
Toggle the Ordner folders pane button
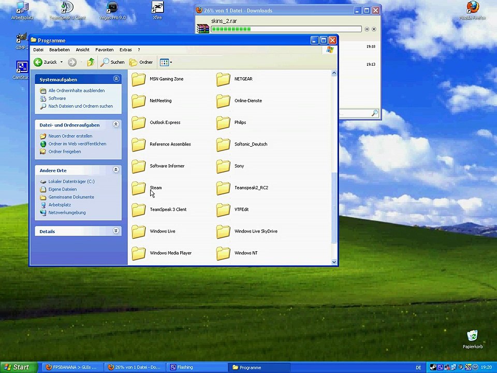[x=141, y=62]
